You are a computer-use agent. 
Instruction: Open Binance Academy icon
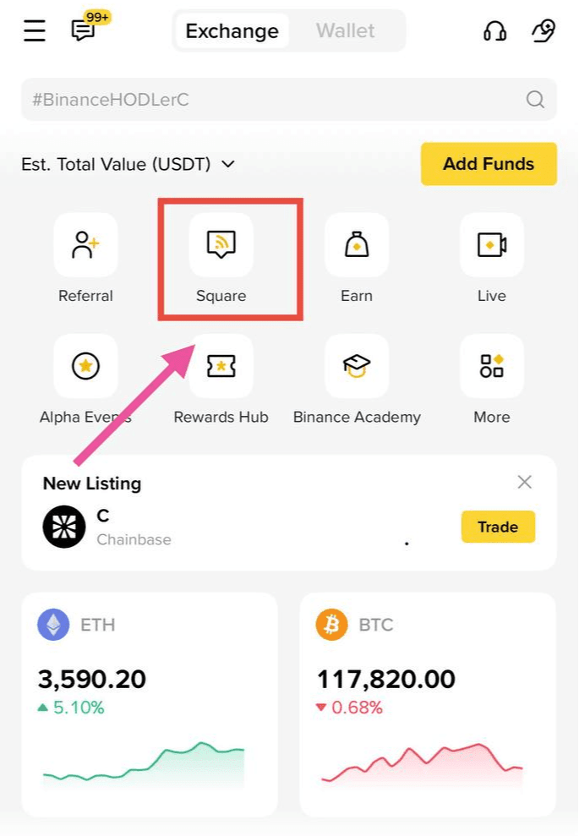(x=357, y=366)
